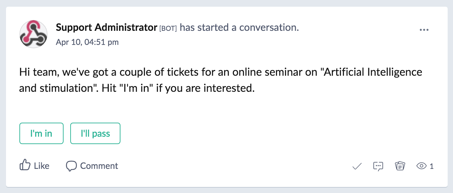The width and height of the screenshot is (453, 193).
Task: Click the Comment speech bubble icon
Action: [71, 166]
